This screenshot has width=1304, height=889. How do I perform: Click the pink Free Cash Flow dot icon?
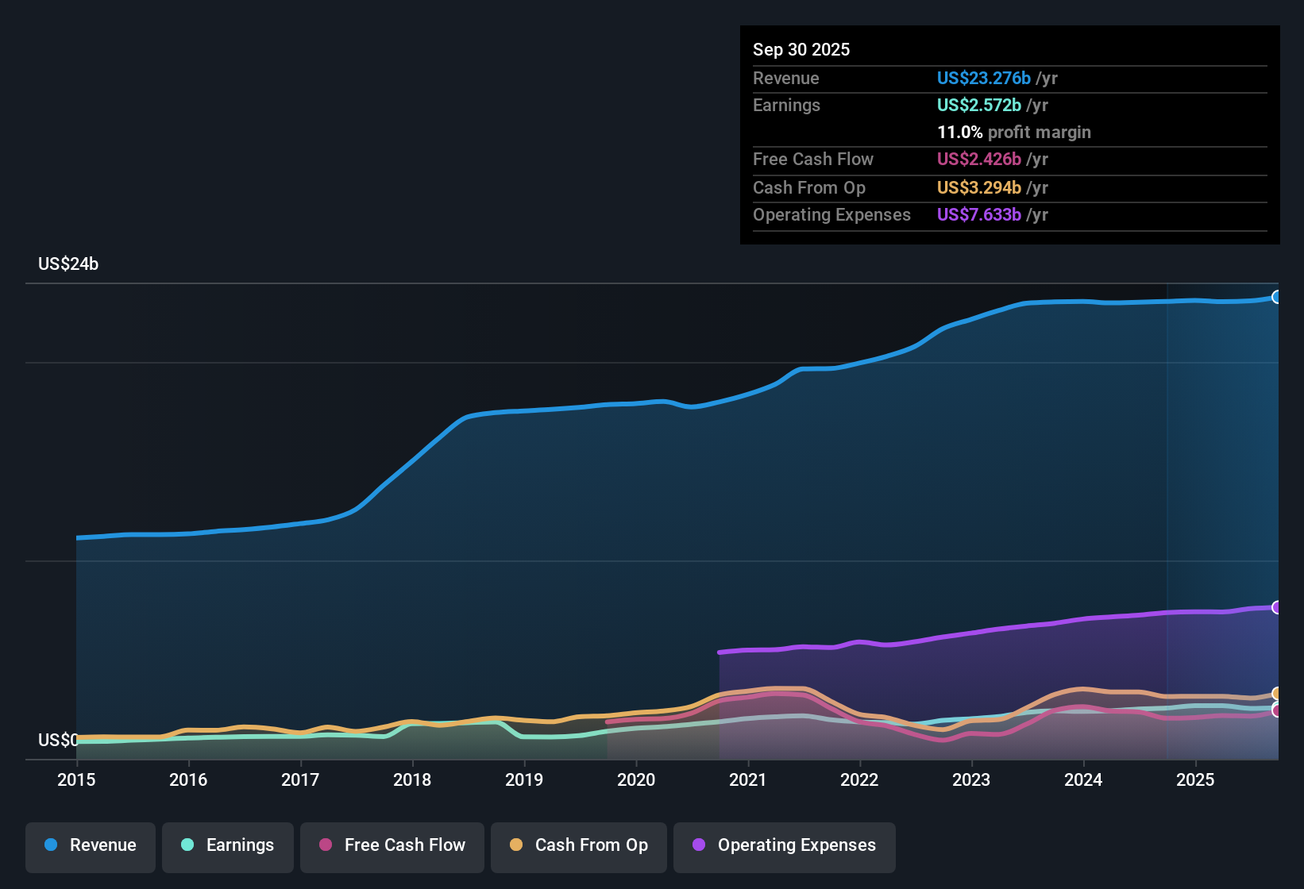(x=324, y=845)
